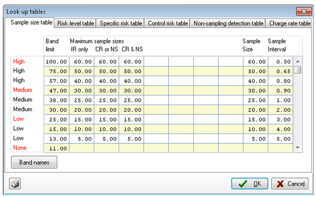Image resolution: width=316 pixels, height=197 pixels.
Task: Open the Specific risk table tab
Action: point(121,23)
